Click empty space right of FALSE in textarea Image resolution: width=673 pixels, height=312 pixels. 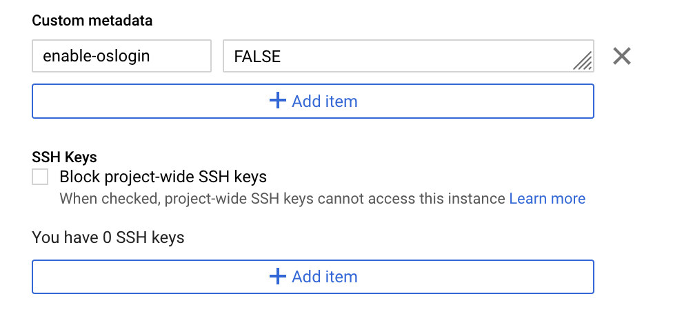428,57
